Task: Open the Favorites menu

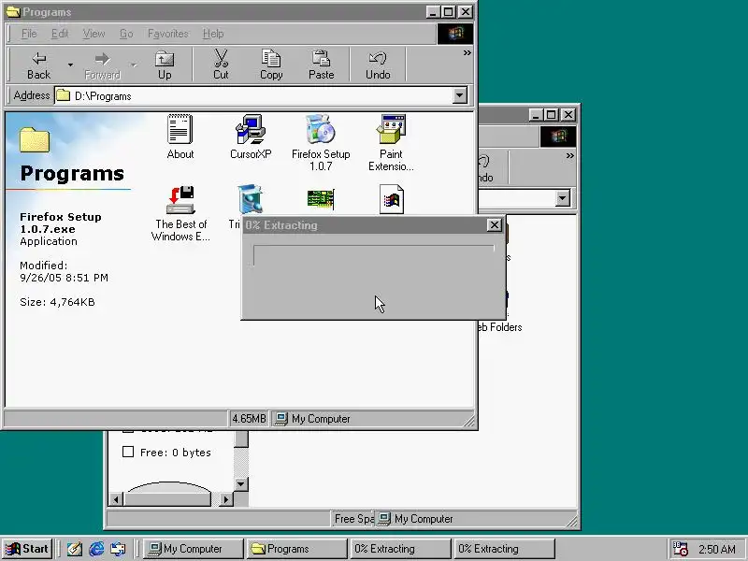Action: 168,34
